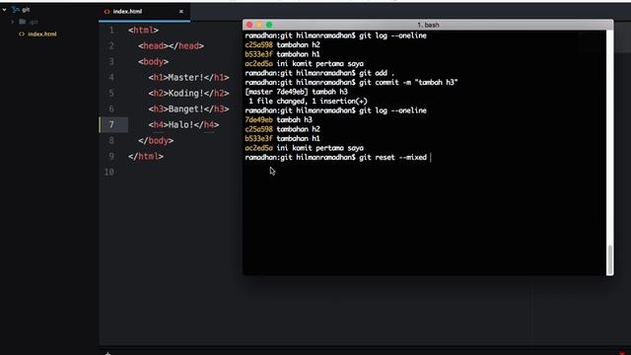Close the index.html tab
This screenshot has height=355, width=631.
pos(181,11)
